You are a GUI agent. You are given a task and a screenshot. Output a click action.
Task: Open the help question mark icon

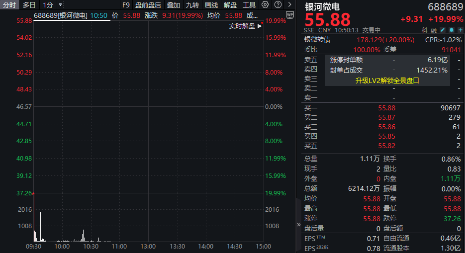point(278,5)
